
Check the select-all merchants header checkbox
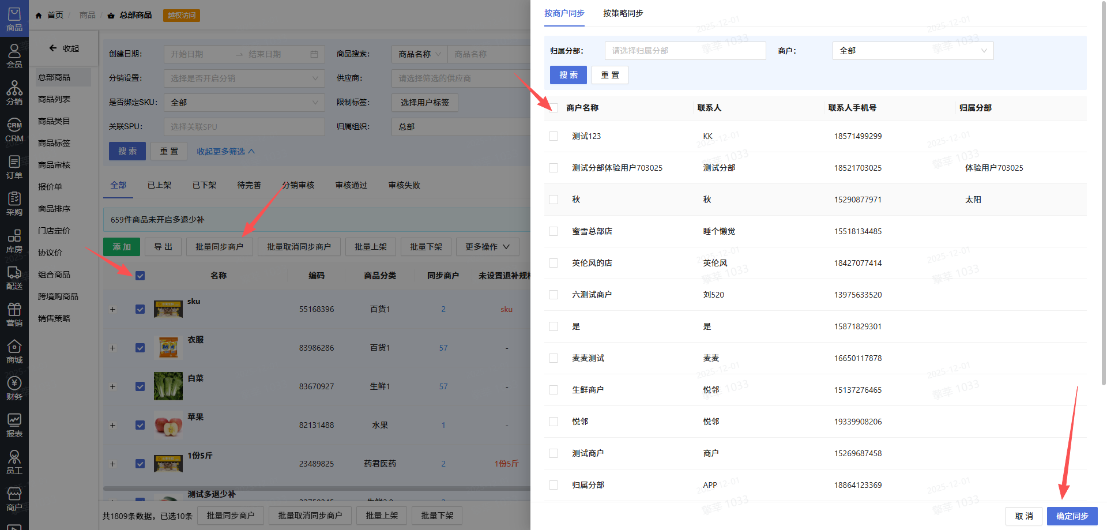click(x=553, y=108)
